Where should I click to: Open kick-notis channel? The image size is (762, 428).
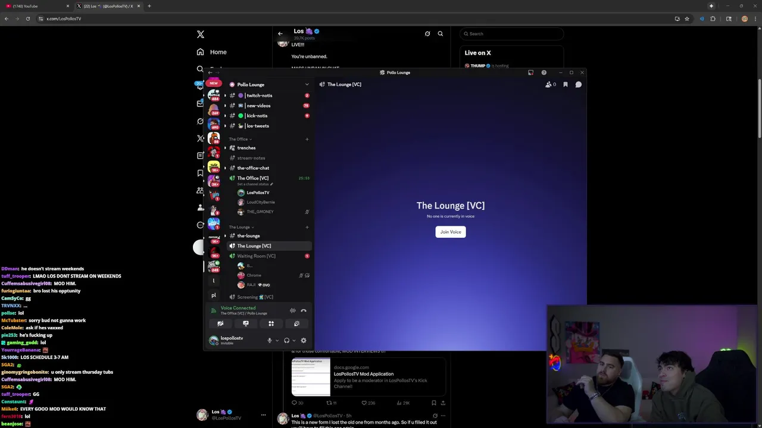coord(269,116)
